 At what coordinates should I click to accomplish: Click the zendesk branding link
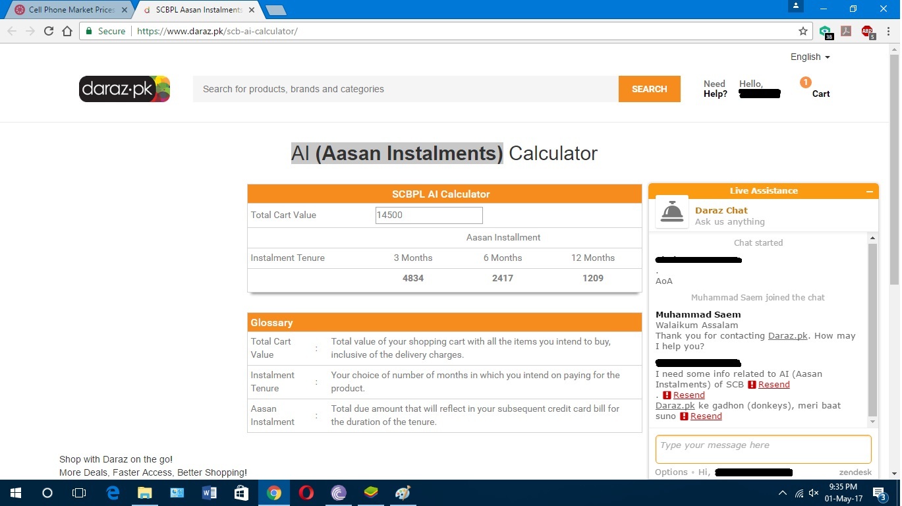coord(855,472)
